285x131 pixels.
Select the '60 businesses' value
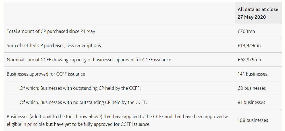click(x=251, y=88)
